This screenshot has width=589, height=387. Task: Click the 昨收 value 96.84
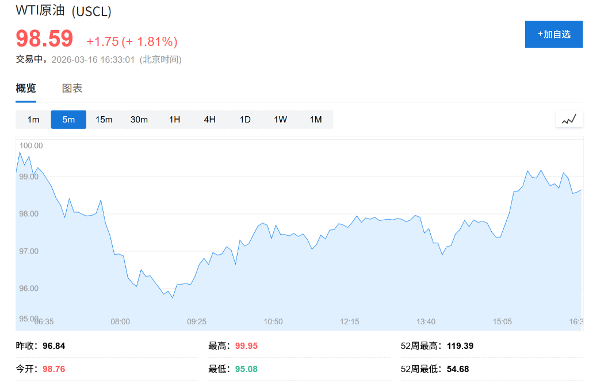coord(54,346)
